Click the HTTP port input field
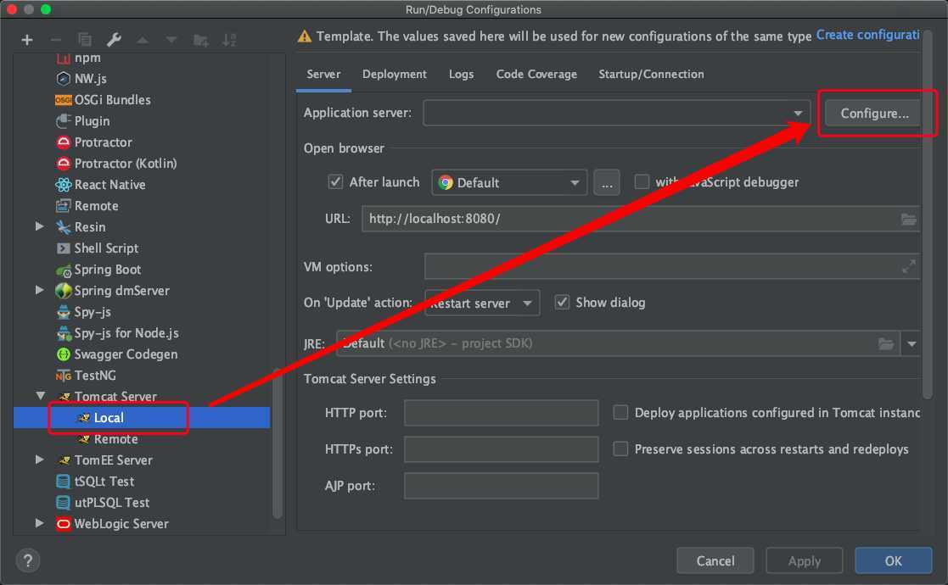This screenshot has width=948, height=585. [501, 413]
